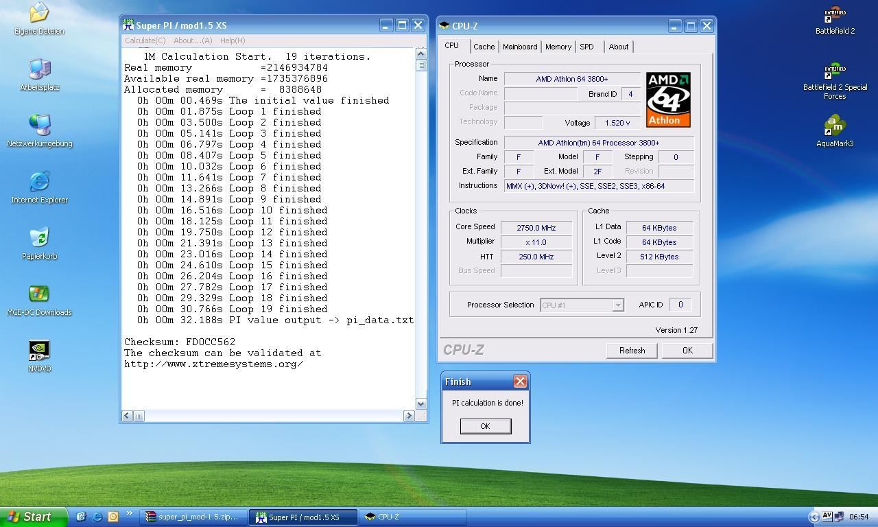
Task: Click the Super PI vertical scrollbar thumb
Action: (x=421, y=66)
